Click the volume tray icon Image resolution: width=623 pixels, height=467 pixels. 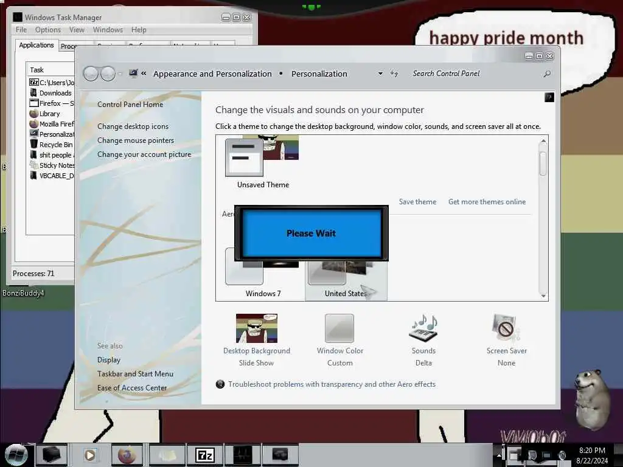pos(562,455)
